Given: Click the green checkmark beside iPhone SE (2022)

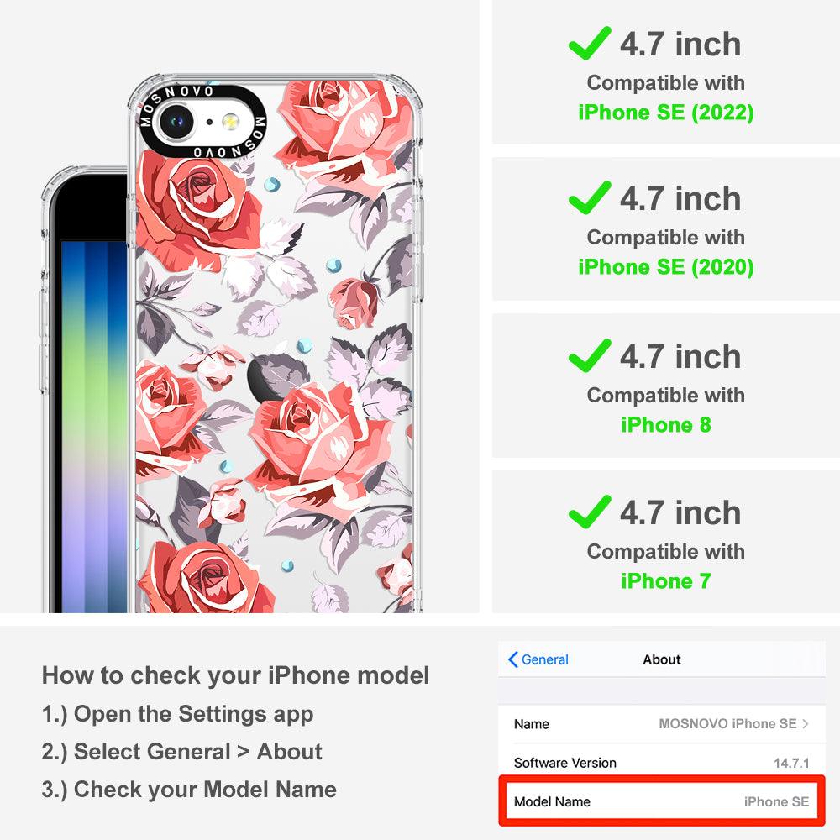Looking at the screenshot, I should pyautogui.click(x=590, y=43).
